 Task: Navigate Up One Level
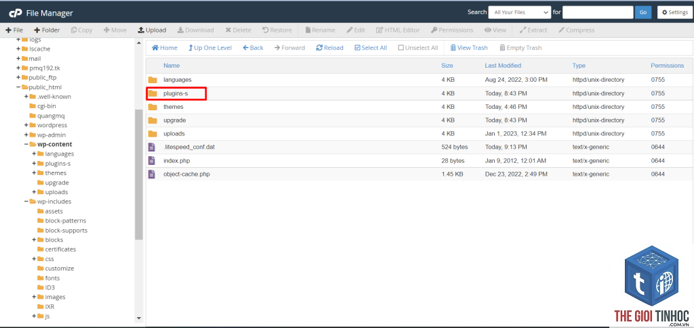(x=210, y=47)
